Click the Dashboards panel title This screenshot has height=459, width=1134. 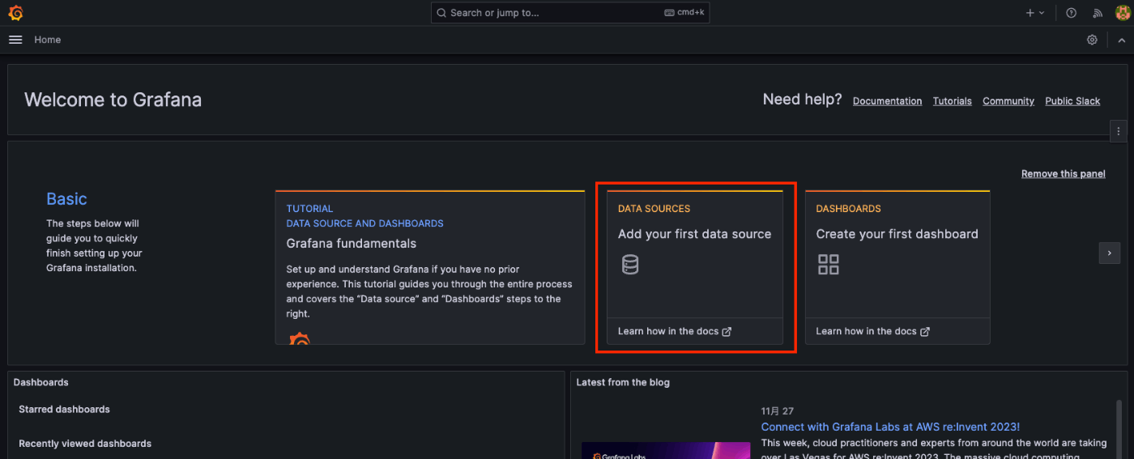[x=41, y=382]
